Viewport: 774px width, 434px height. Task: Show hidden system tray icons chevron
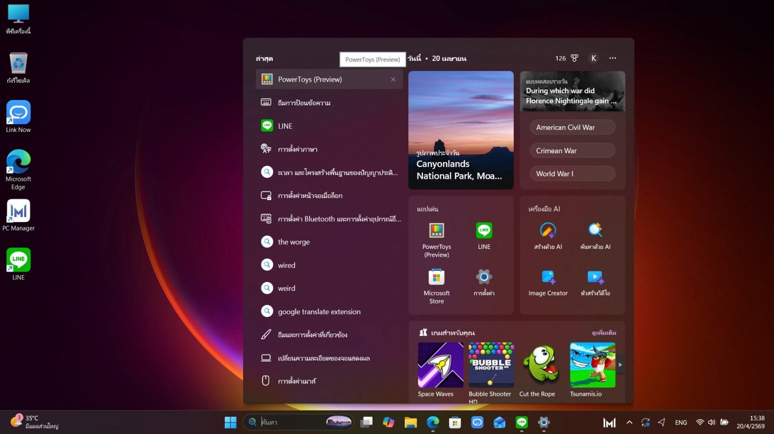[629, 422]
